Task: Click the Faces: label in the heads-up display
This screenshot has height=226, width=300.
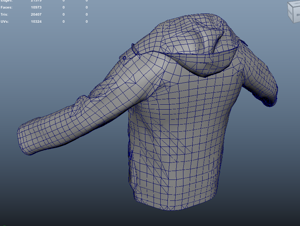Action: point(6,7)
